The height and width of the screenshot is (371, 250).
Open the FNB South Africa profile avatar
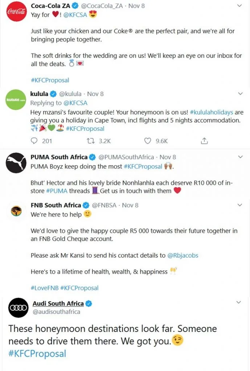[x=16, y=210]
